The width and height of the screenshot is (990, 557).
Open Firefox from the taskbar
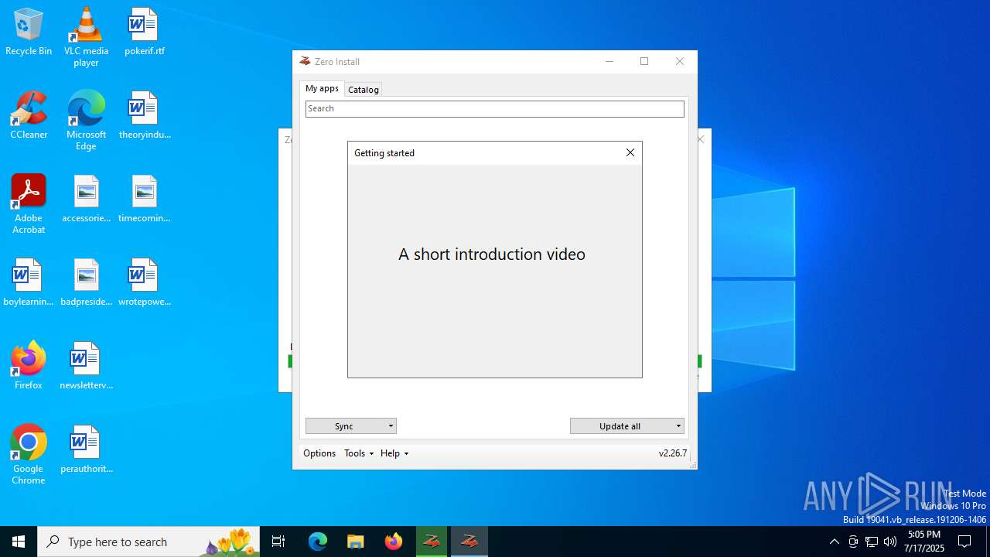tap(394, 542)
